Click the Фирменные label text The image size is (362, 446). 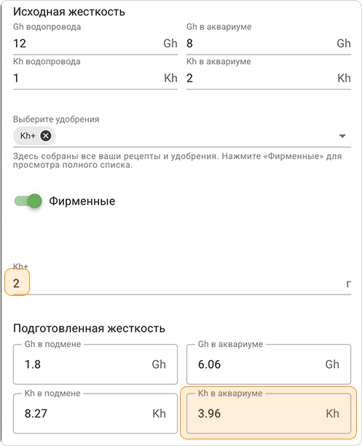82,201
